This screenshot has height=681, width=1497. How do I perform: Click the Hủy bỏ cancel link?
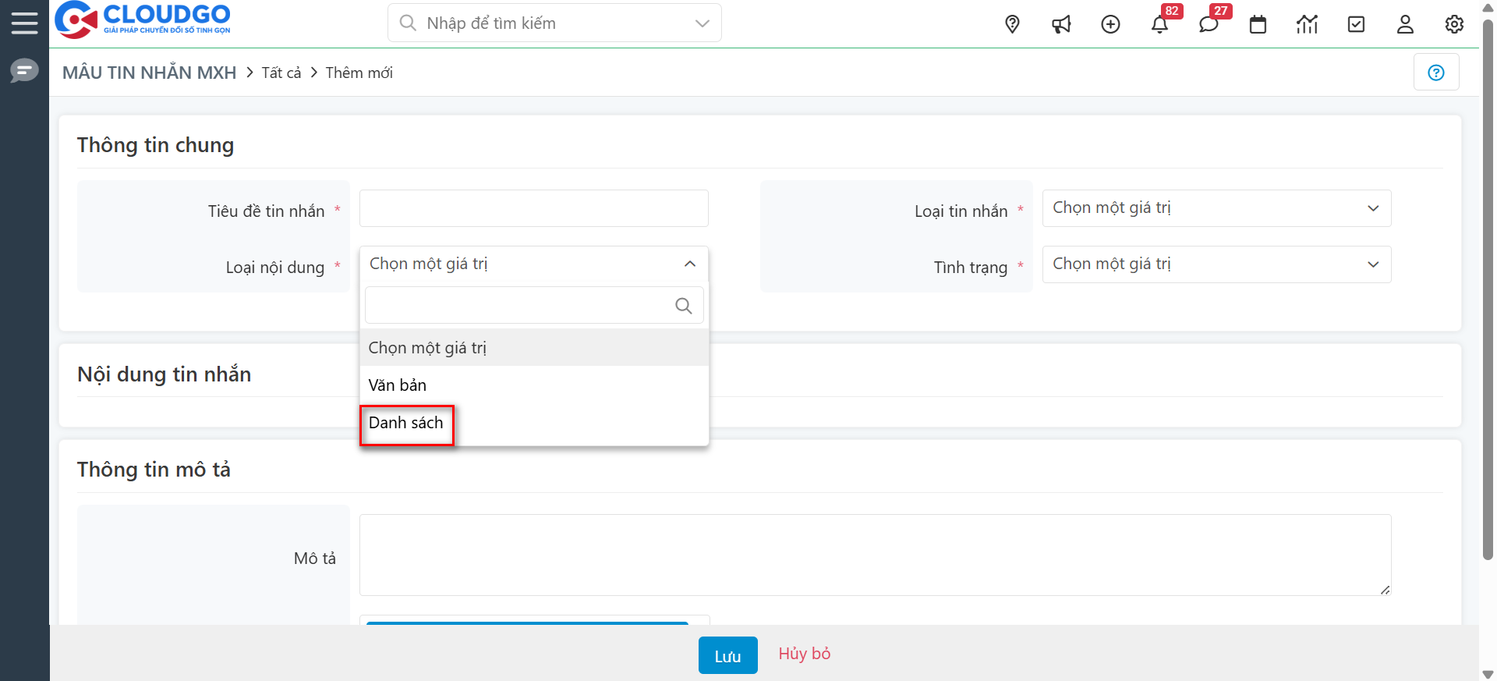[x=804, y=654]
